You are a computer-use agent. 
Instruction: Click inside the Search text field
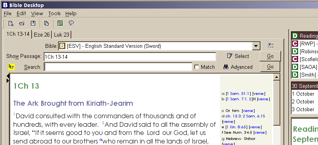coord(118,67)
